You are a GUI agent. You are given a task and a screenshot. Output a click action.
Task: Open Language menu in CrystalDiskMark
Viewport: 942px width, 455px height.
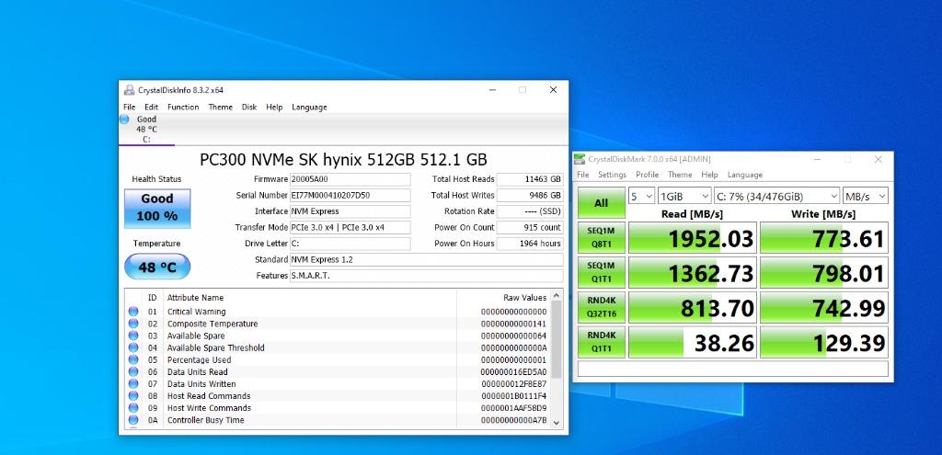point(745,175)
